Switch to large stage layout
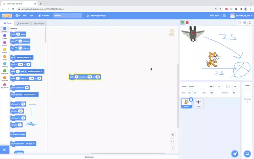254x159 pixels. [244, 23]
